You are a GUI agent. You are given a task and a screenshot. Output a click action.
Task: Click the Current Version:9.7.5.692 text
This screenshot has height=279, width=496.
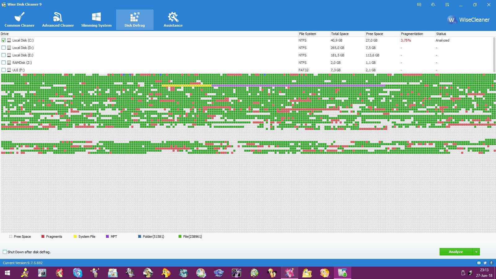tap(23, 263)
